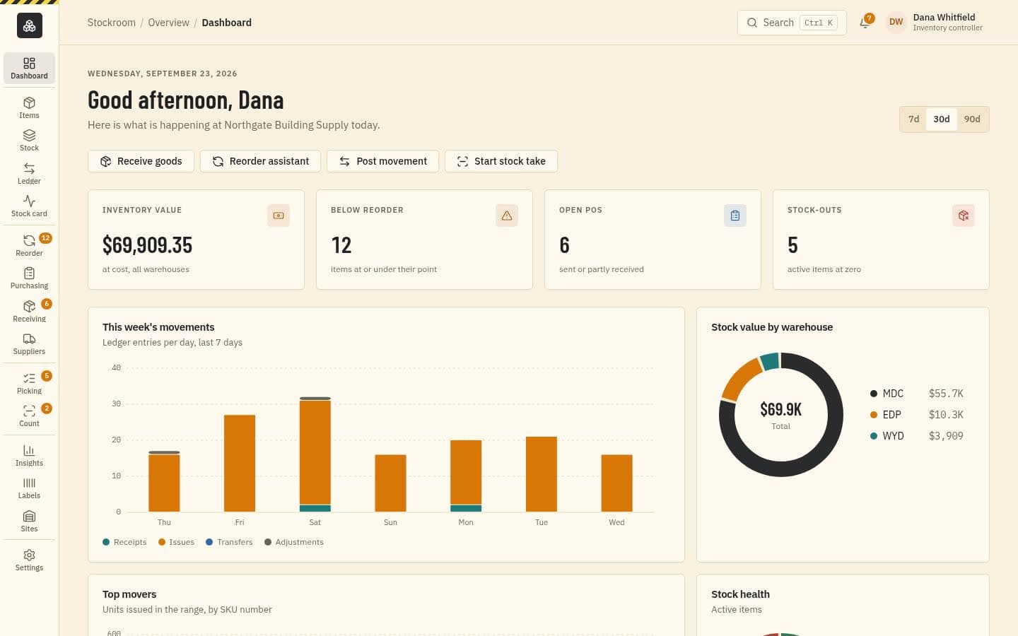Go to the Ledger page
Screen dimensions: 1018x636
tap(29, 174)
